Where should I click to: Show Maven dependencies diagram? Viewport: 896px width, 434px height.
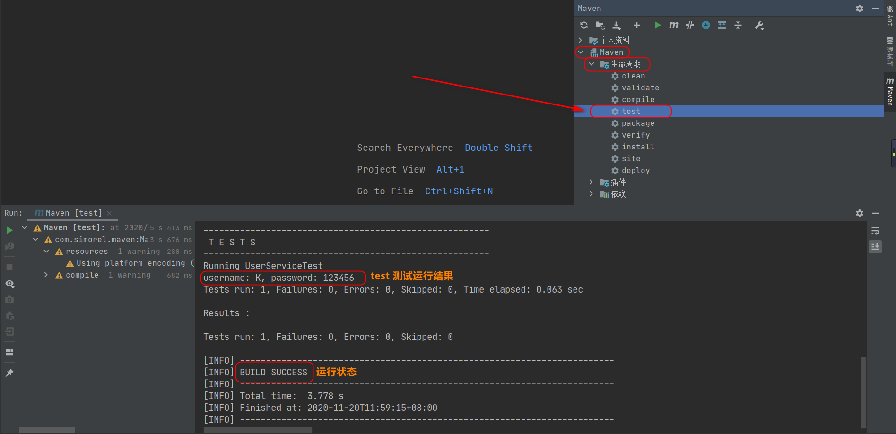coord(722,25)
